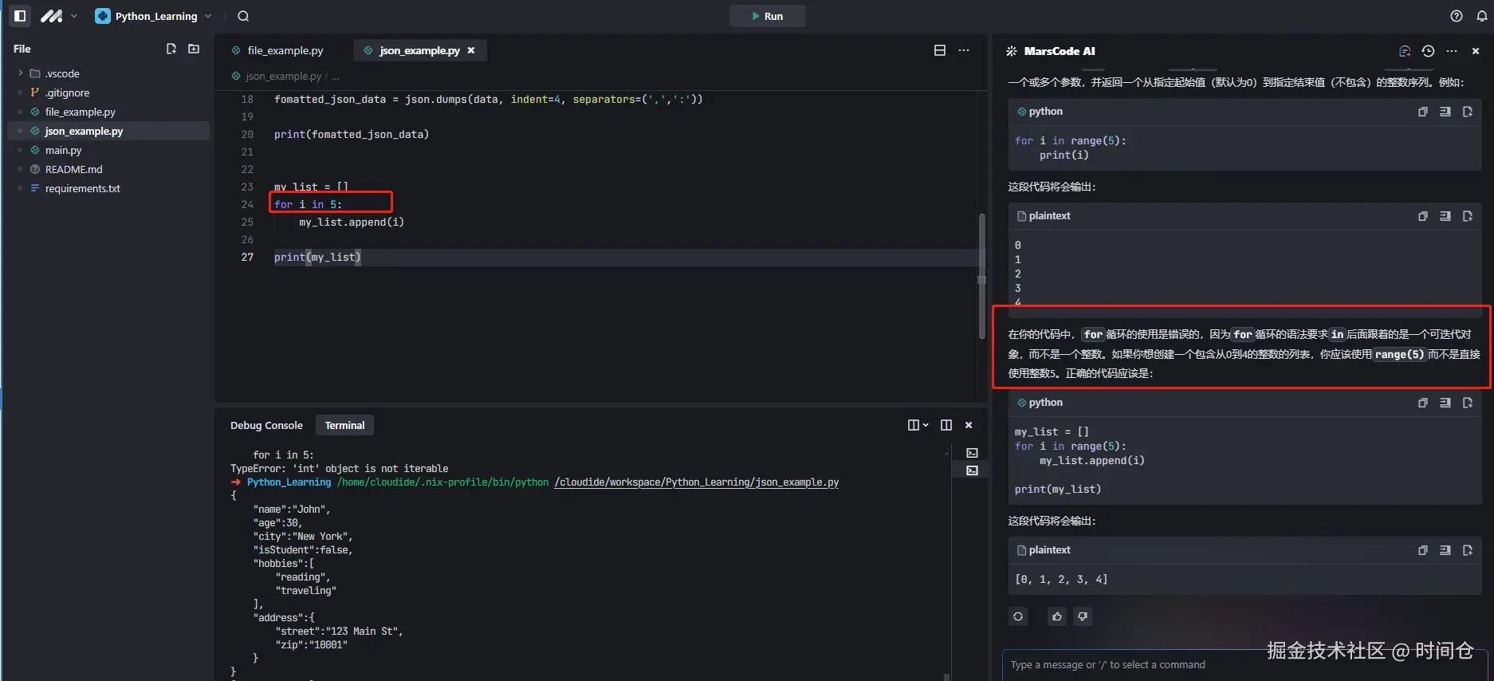Open the MarsCode logo menu
Image resolution: width=1494 pixels, height=681 pixels.
[x=59, y=16]
